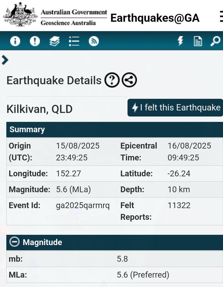Select the felt reports value 11322
This screenshot has width=223, height=287.
[179, 205]
